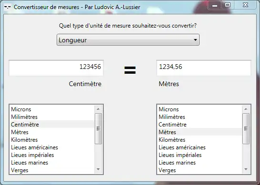This screenshot has width=260, height=185.
Task: Select Lieues américaines in the right list
Action: pyautogui.click(x=200, y=147)
